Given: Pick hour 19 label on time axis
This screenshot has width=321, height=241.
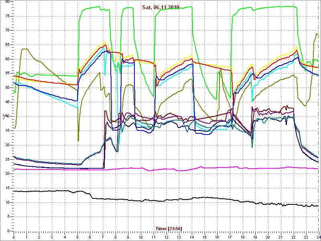Looking at the screenshot, I should click(x=255, y=237).
